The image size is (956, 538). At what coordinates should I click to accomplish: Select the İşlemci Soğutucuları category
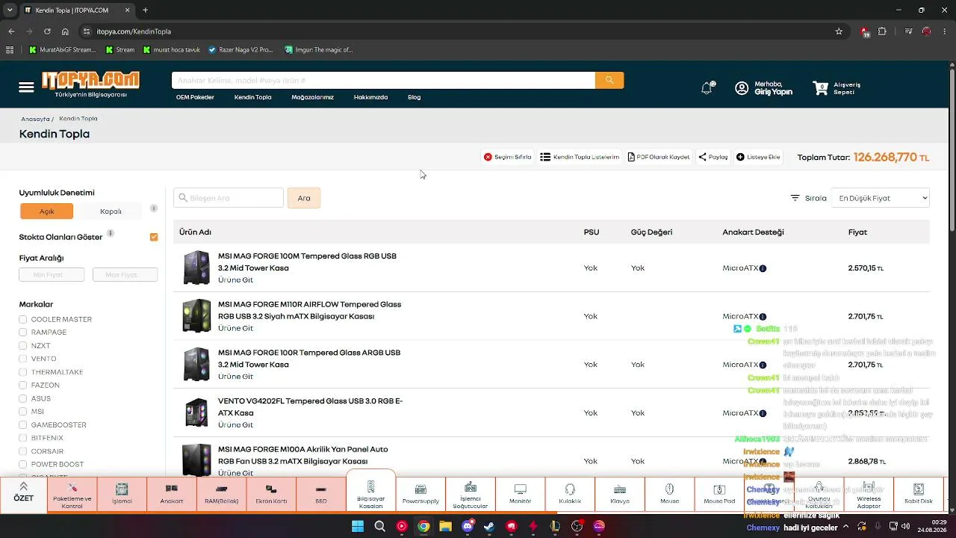point(471,495)
